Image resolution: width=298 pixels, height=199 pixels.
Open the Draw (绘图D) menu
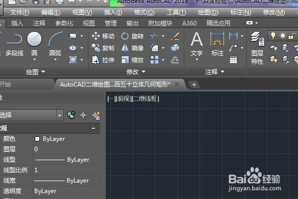[208, 12]
